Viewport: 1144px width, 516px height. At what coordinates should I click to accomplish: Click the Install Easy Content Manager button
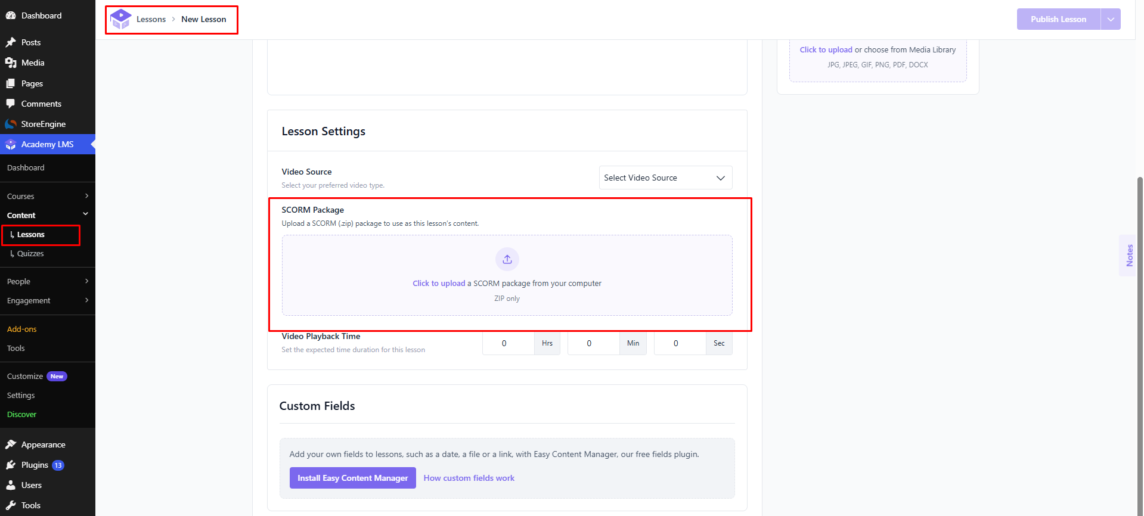click(353, 478)
